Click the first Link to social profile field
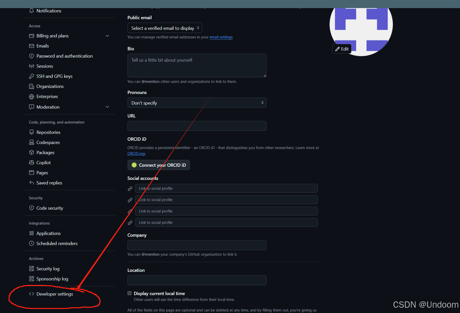The width and height of the screenshot is (460, 313). pyautogui.click(x=226, y=188)
